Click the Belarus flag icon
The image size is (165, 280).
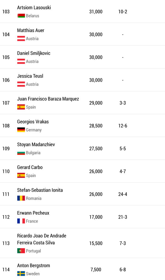tap(21, 16)
